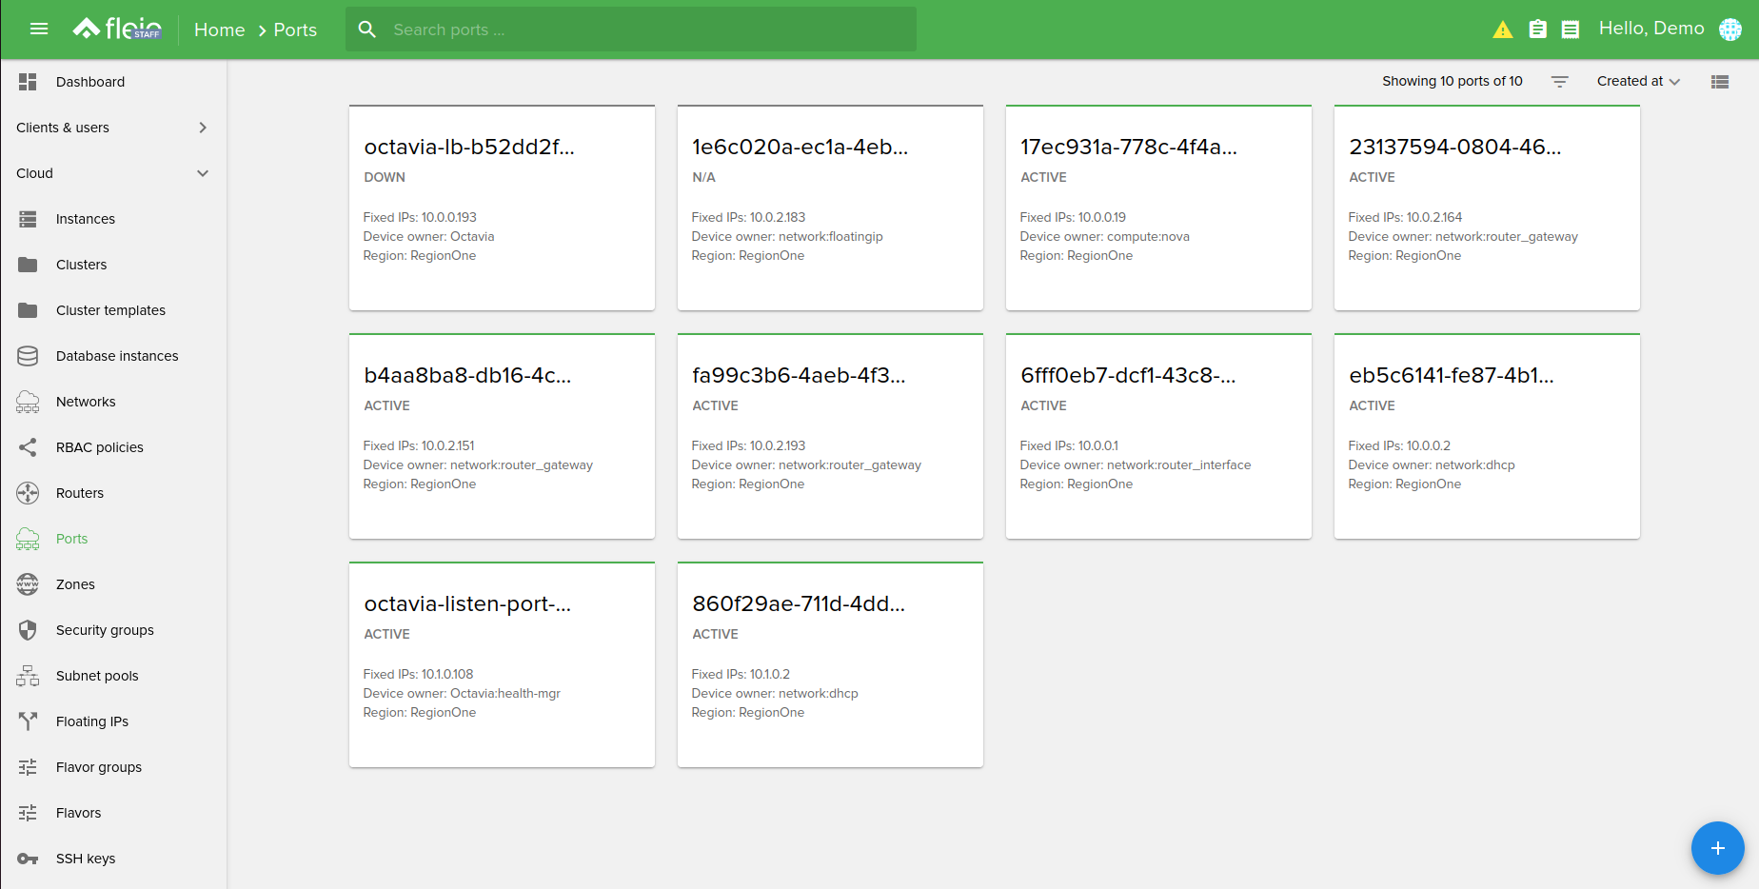Screen dimensions: 1759x889
Task: Click the logs receipt icon in header
Action: pos(1571,30)
